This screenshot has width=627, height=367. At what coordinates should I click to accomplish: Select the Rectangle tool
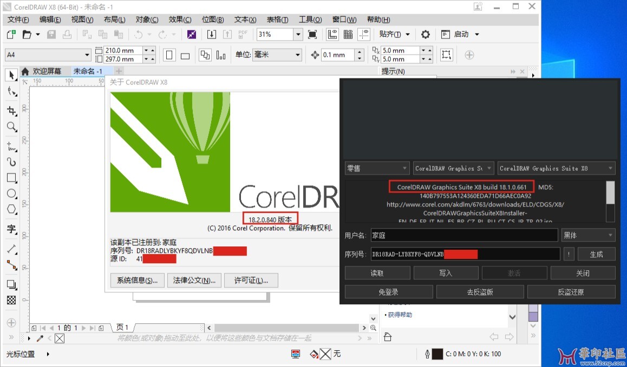(x=11, y=178)
